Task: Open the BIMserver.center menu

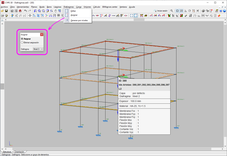Action: [x=110, y=6]
